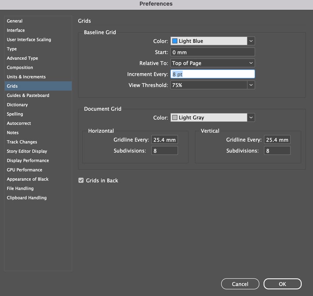Image resolution: width=313 pixels, height=296 pixels.
Task: Open the Document Grid Color dropdown
Action: [251, 118]
